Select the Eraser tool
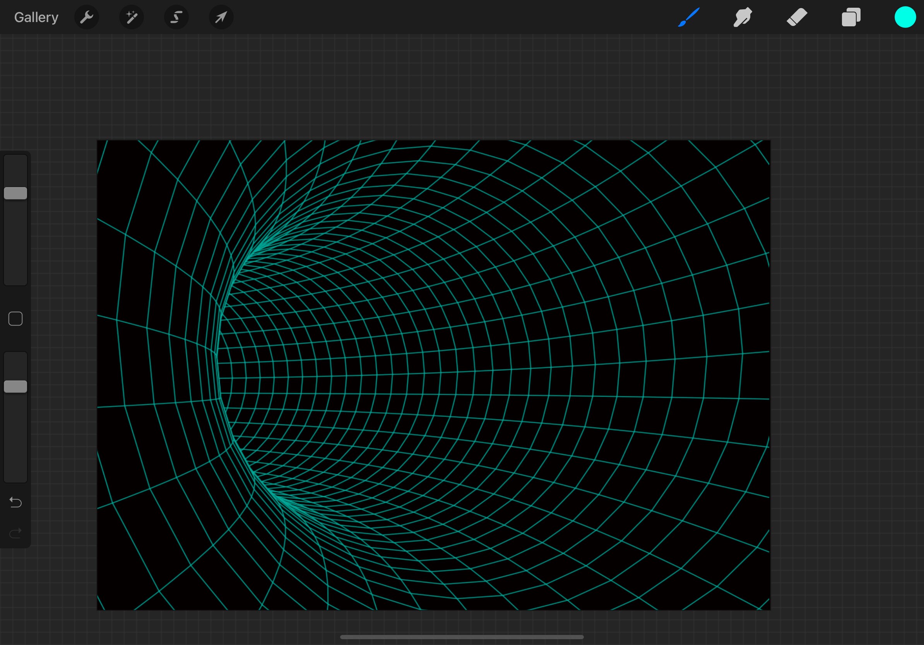The width and height of the screenshot is (924, 645). click(x=797, y=17)
